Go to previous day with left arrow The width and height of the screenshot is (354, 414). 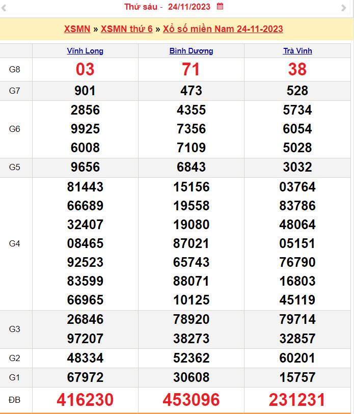click(9, 8)
